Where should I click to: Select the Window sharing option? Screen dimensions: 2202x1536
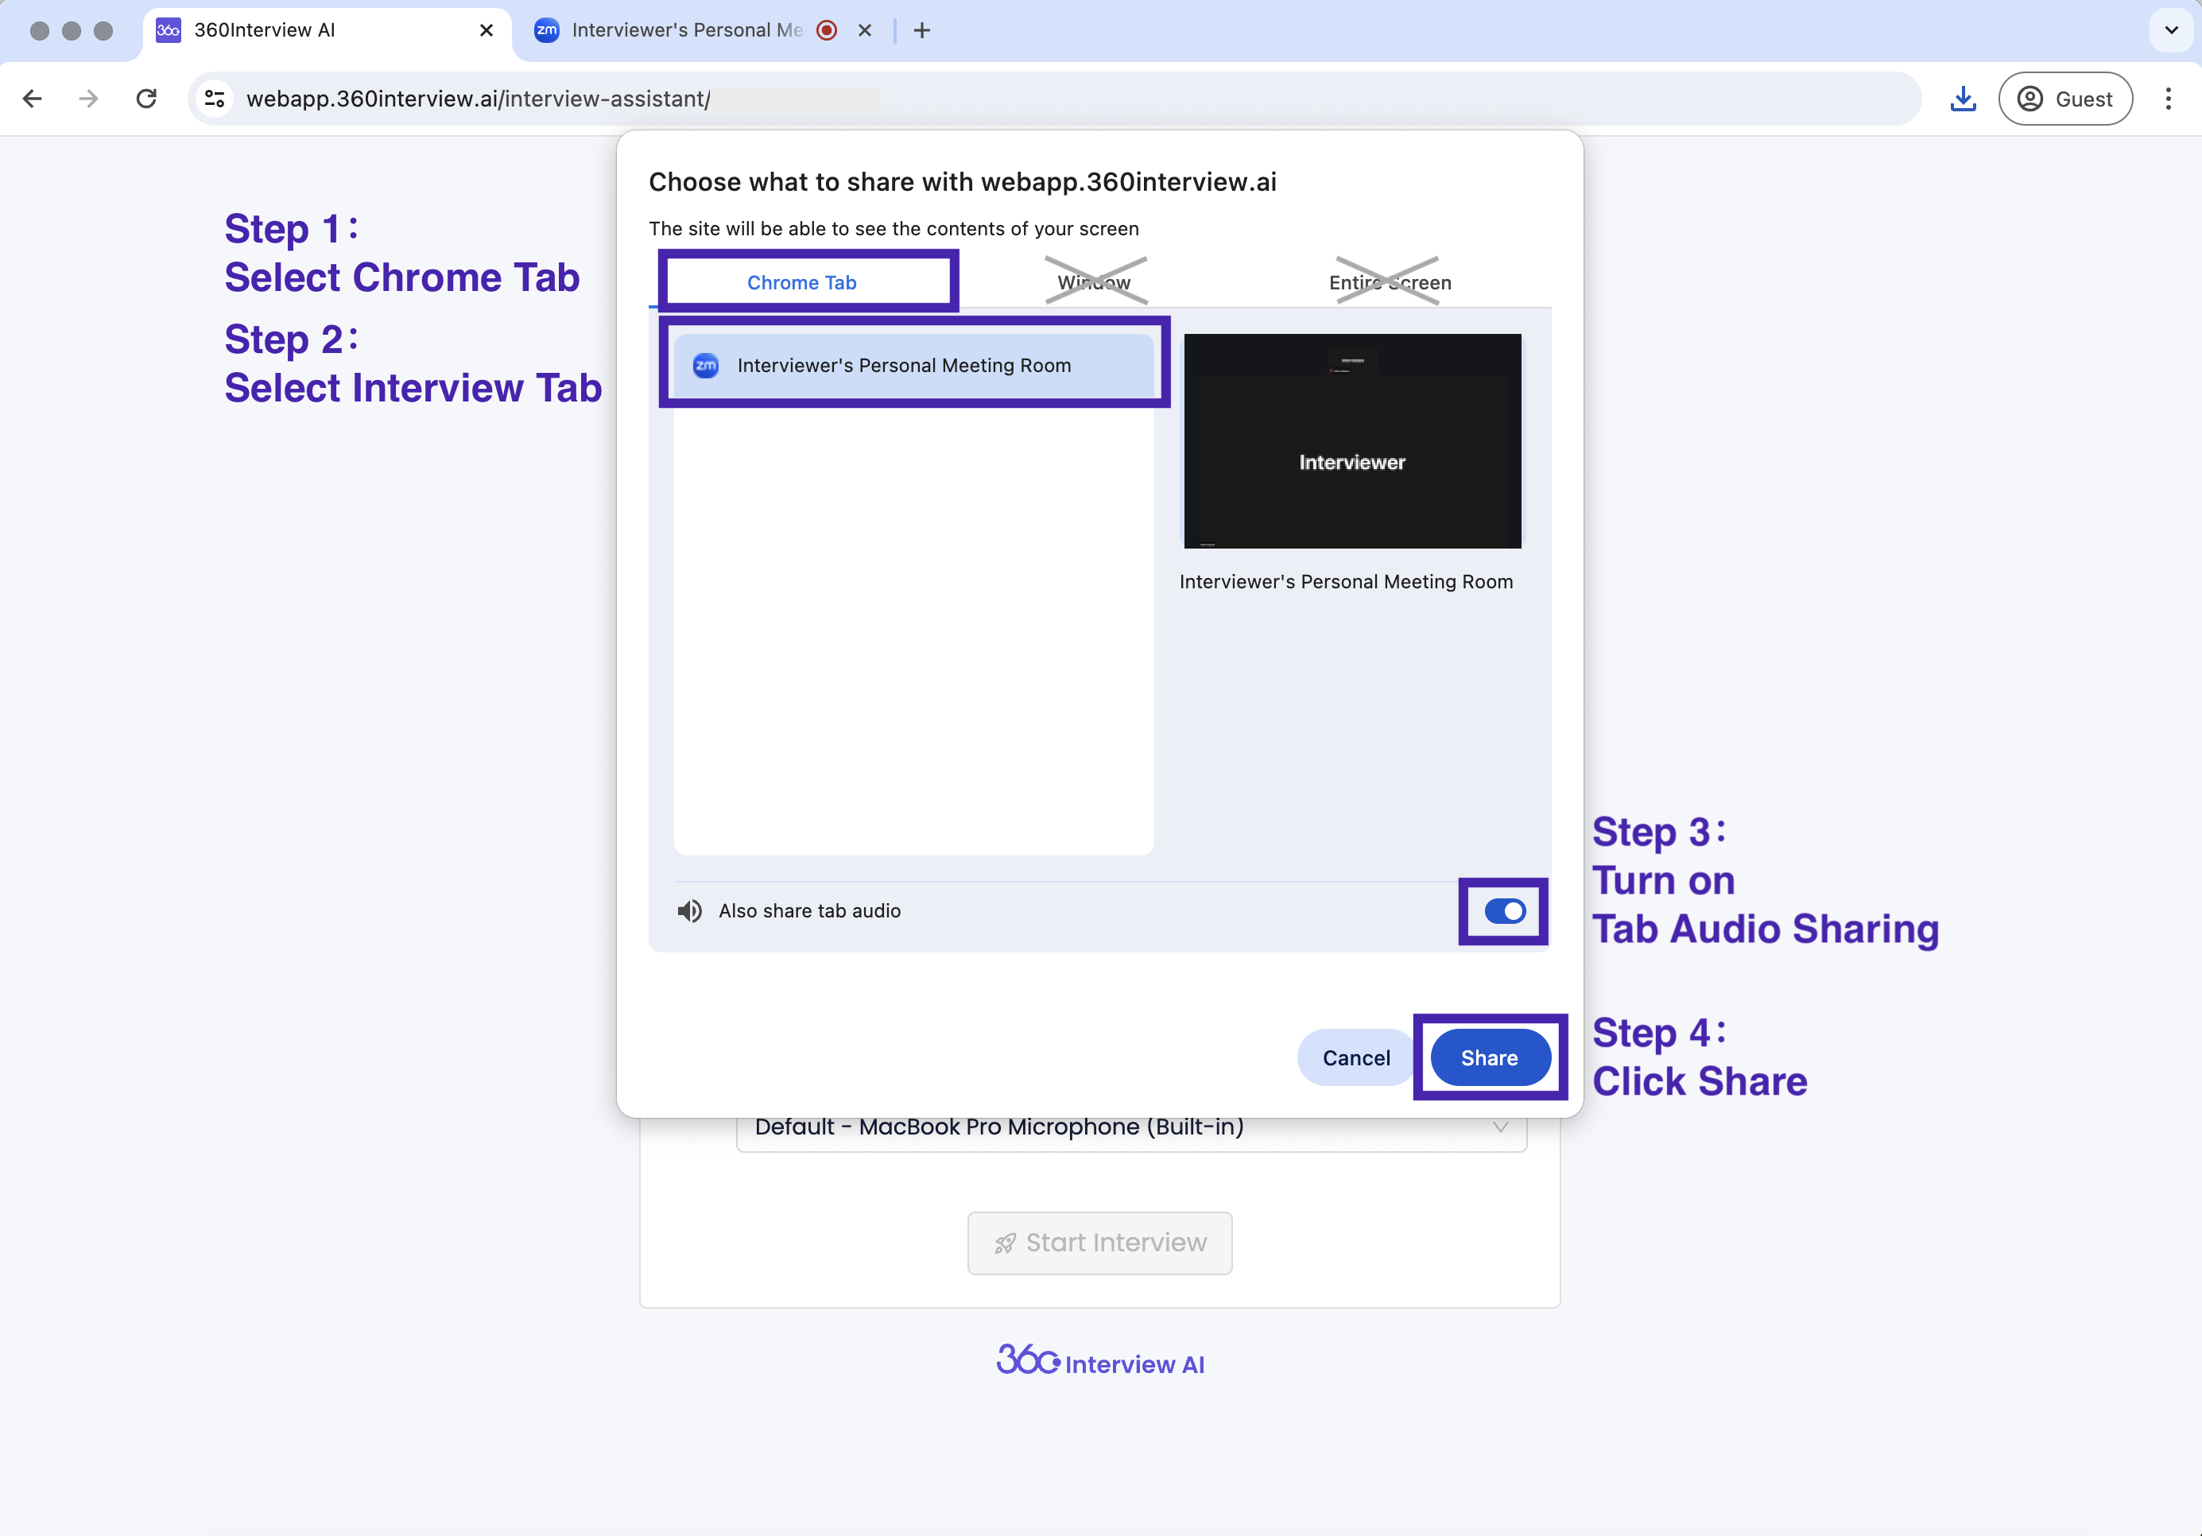click(x=1095, y=283)
